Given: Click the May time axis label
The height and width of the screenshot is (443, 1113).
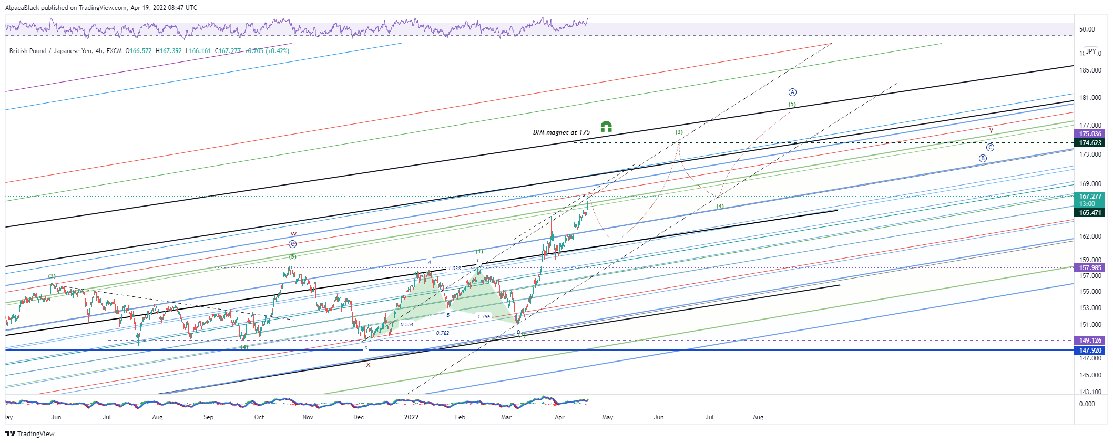Looking at the screenshot, I should (x=607, y=417).
